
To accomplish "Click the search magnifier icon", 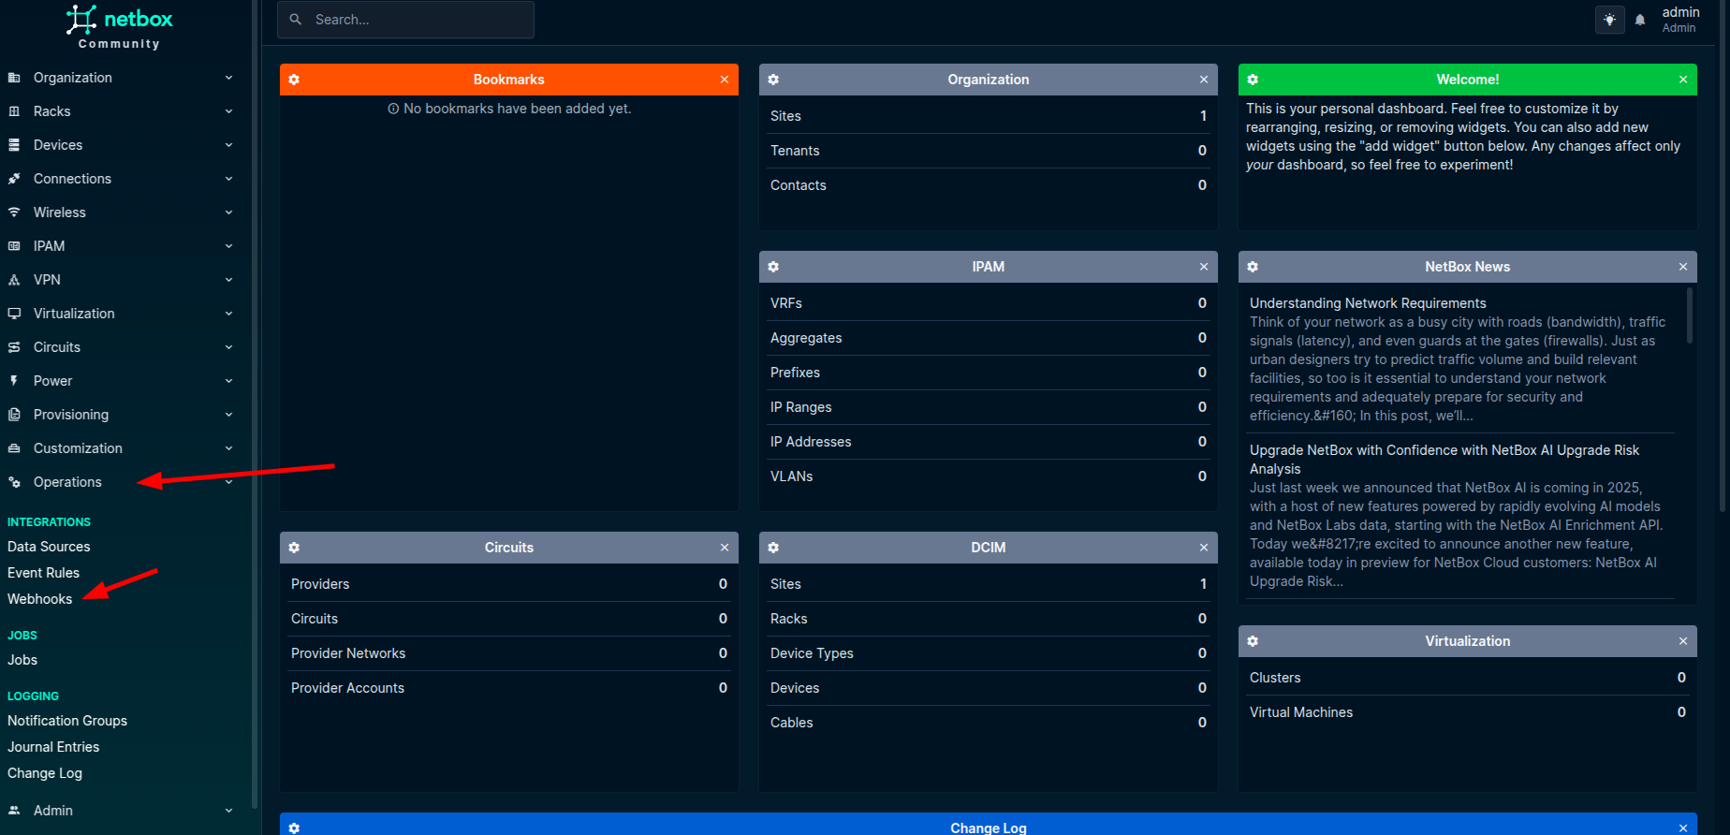I will coord(296,20).
